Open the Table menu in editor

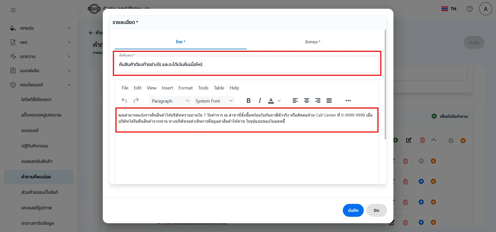point(219,88)
